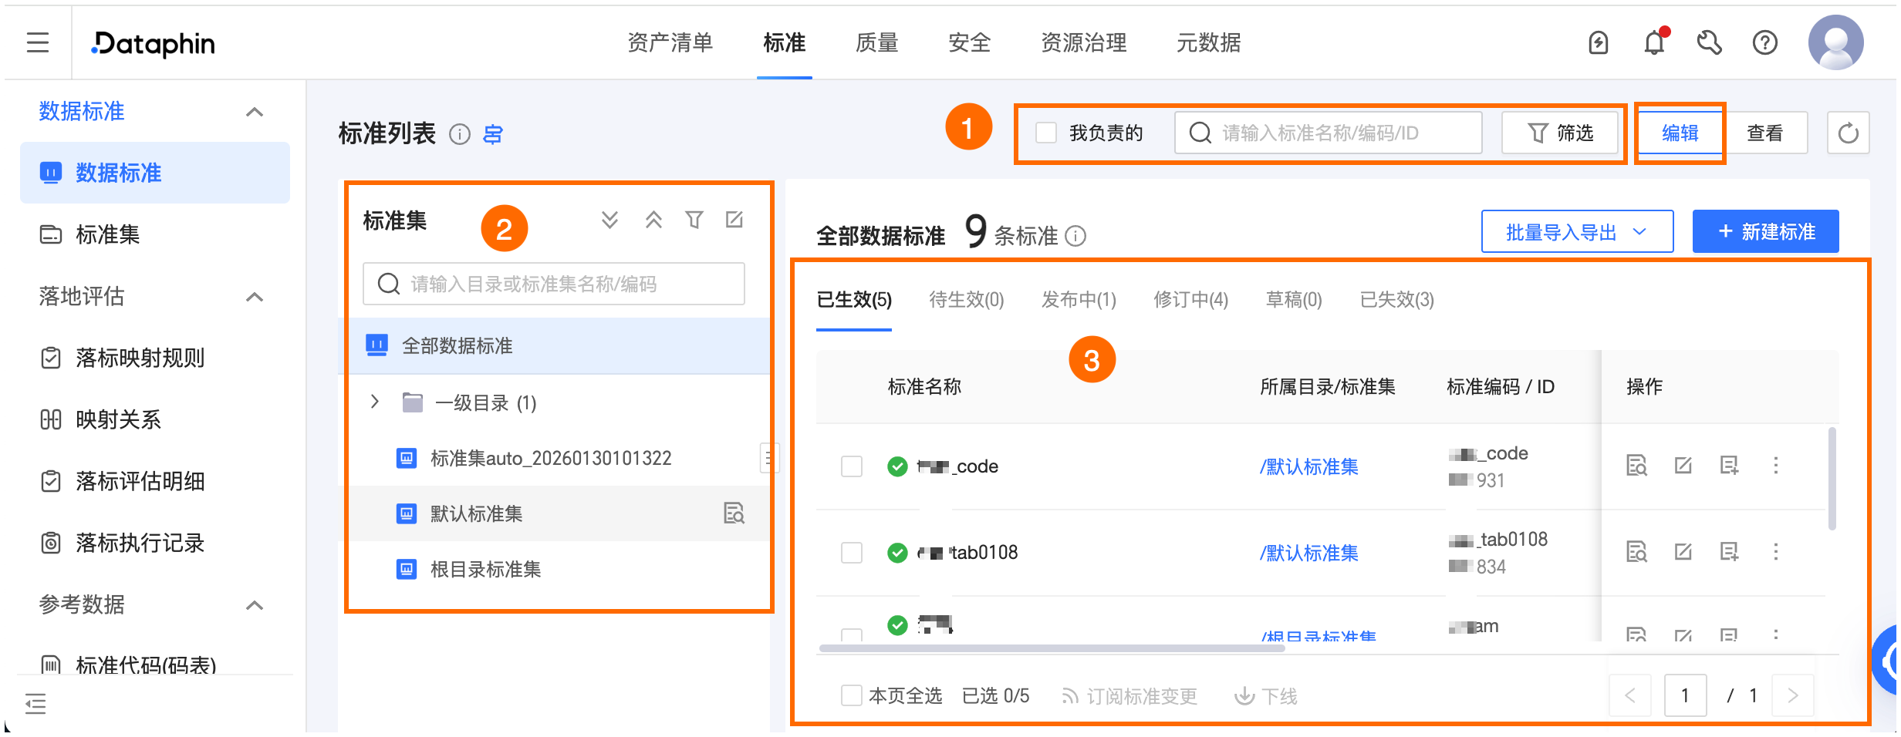This screenshot has width=1901, height=737.
Task: Collapse the 数据标准 sidebar section
Action: 254,112
